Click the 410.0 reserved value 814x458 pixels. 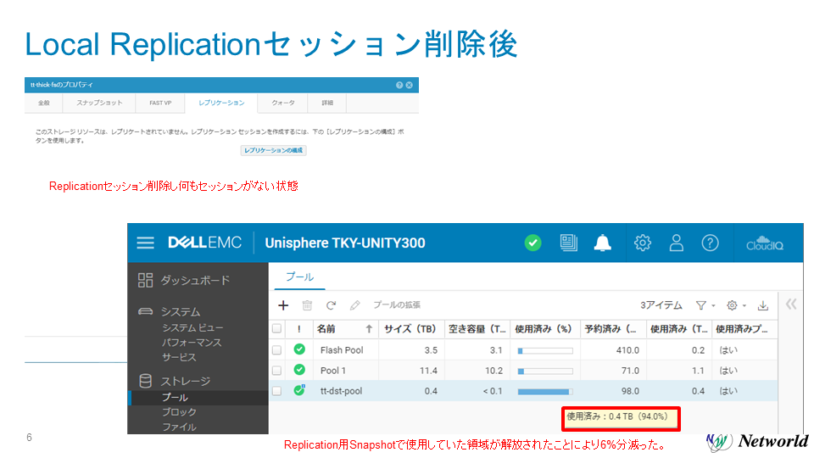[627, 350]
